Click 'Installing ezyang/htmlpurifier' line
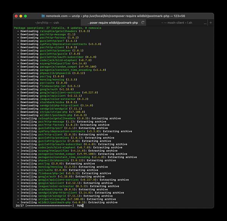Viewport: 227px width, 221px height. 67,151
